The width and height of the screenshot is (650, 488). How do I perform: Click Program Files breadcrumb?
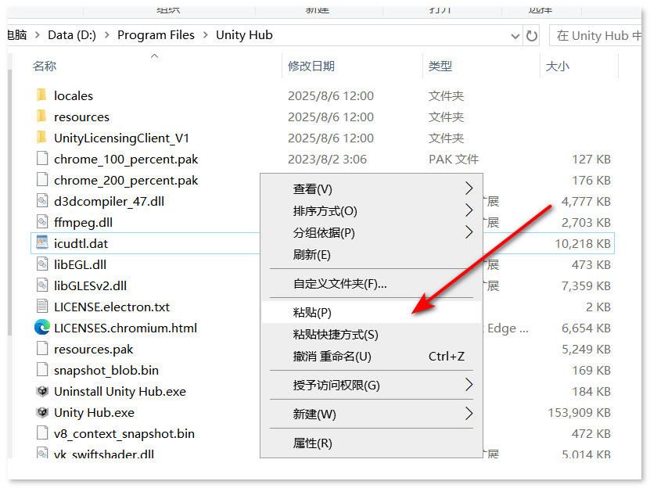pyautogui.click(x=156, y=35)
